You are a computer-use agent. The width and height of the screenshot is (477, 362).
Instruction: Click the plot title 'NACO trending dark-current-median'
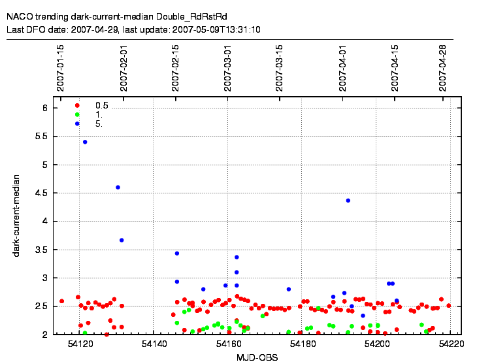pos(122,15)
